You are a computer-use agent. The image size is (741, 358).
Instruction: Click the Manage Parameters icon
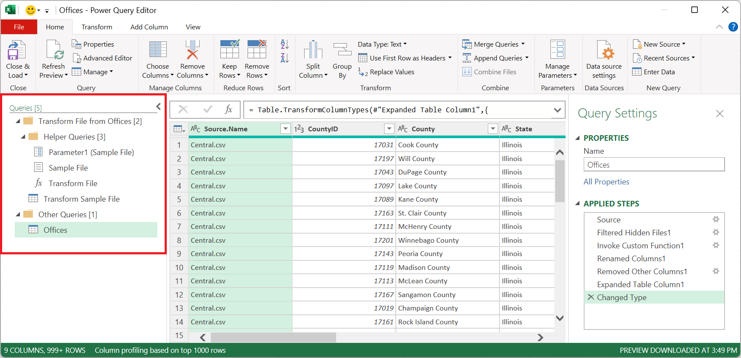(x=557, y=49)
